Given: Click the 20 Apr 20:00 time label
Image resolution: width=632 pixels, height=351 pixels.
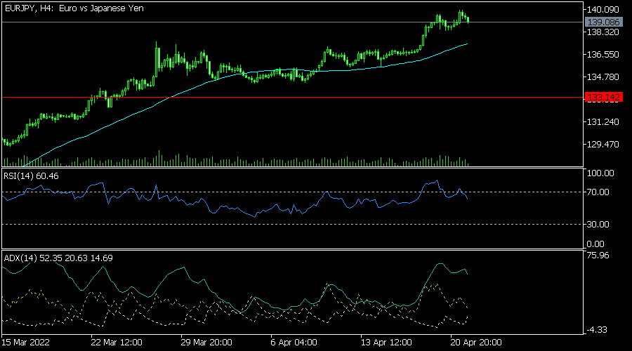Looking at the screenshot, I should pyautogui.click(x=476, y=343).
